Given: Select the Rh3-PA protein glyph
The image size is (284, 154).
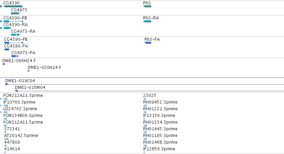Looking at the screenshot, I should (148, 43).
